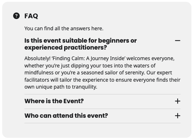Viewport: 194px width, 140px height.
Task: Click 'Our expert' text in the answer
Action: pyautogui.click(x=159, y=73)
